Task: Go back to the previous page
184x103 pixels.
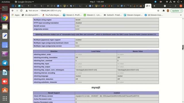Action: point(13,11)
